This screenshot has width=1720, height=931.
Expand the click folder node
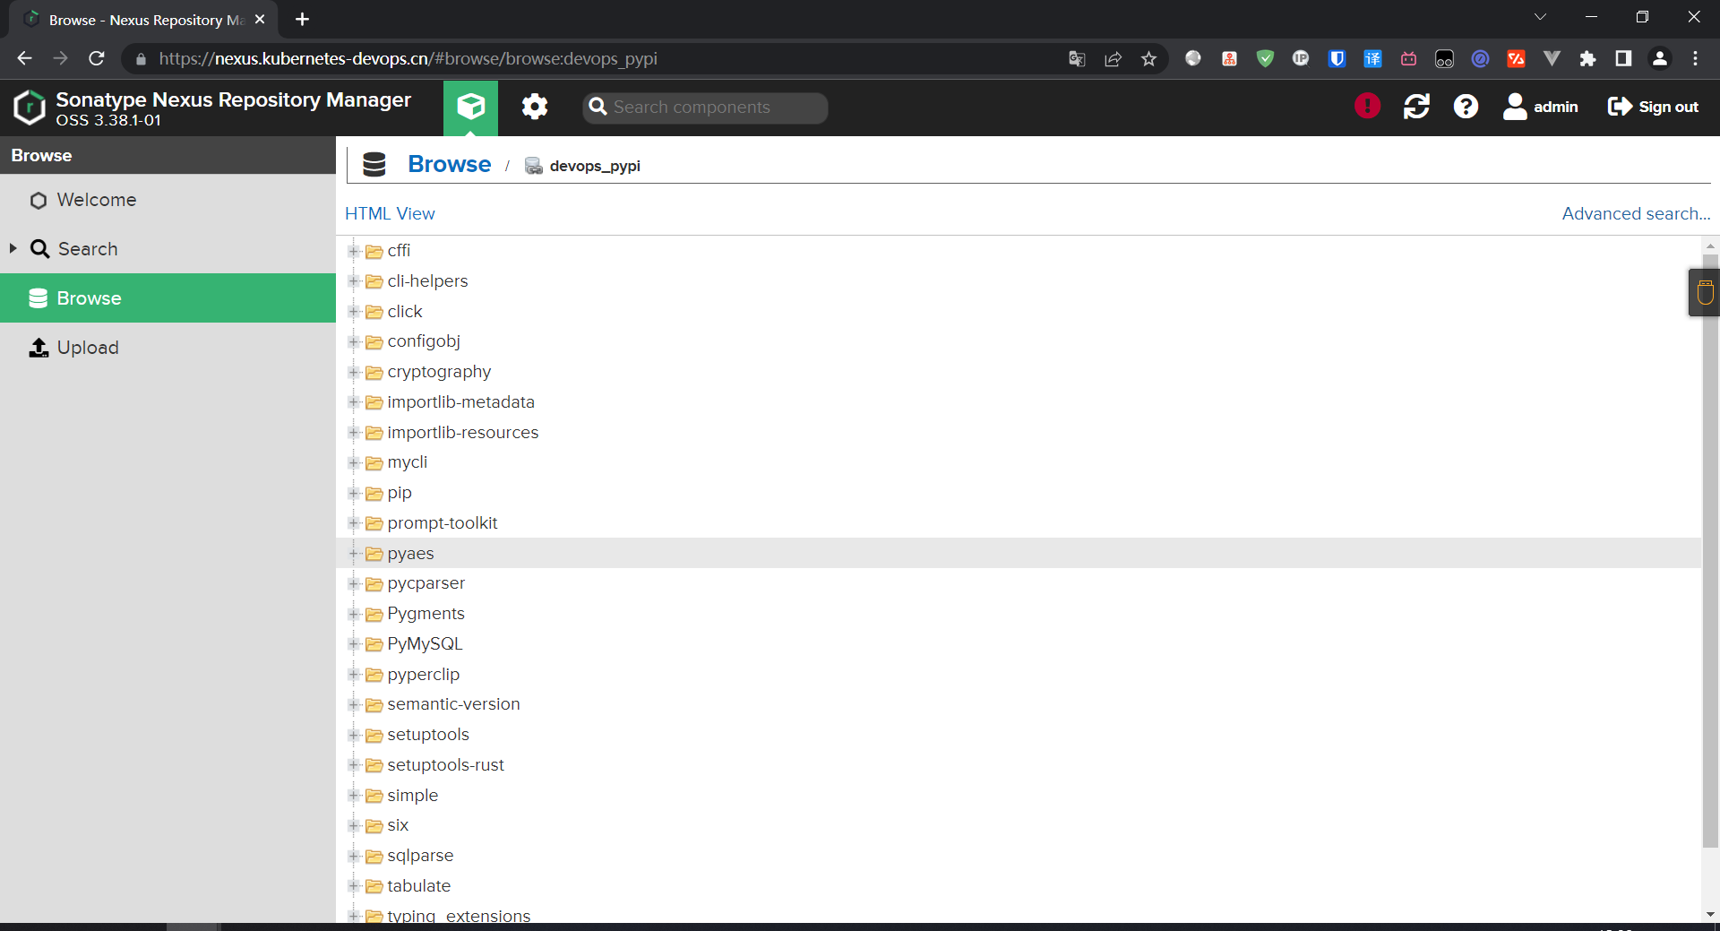354,312
